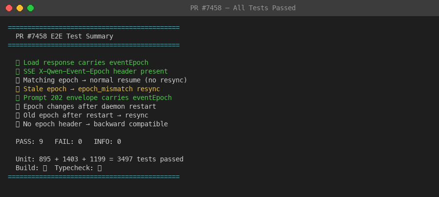The width and height of the screenshot is (439, 197).
Task: Click the Build status glyph
Action: pyautogui.click(x=45, y=168)
